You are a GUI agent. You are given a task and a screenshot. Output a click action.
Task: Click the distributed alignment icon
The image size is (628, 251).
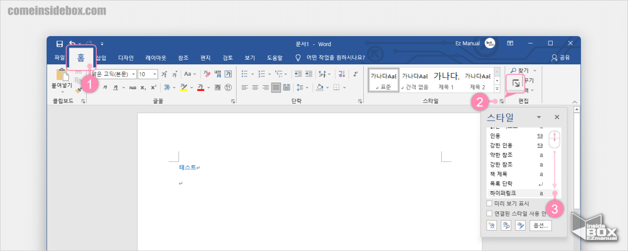click(x=287, y=87)
